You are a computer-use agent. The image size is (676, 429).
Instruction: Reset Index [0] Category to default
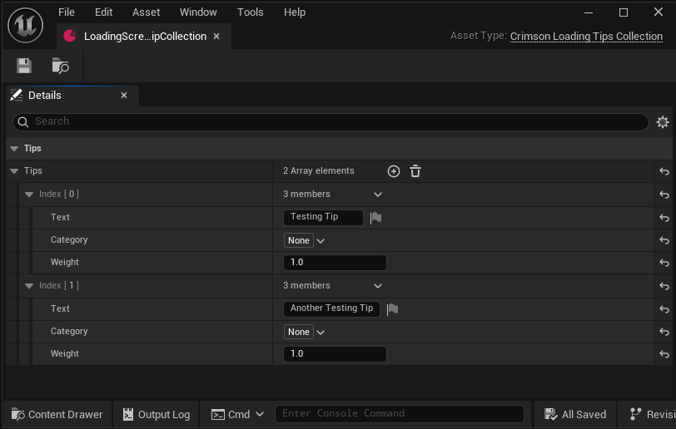point(664,240)
